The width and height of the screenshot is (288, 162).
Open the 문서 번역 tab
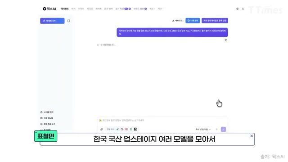coord(108,9)
